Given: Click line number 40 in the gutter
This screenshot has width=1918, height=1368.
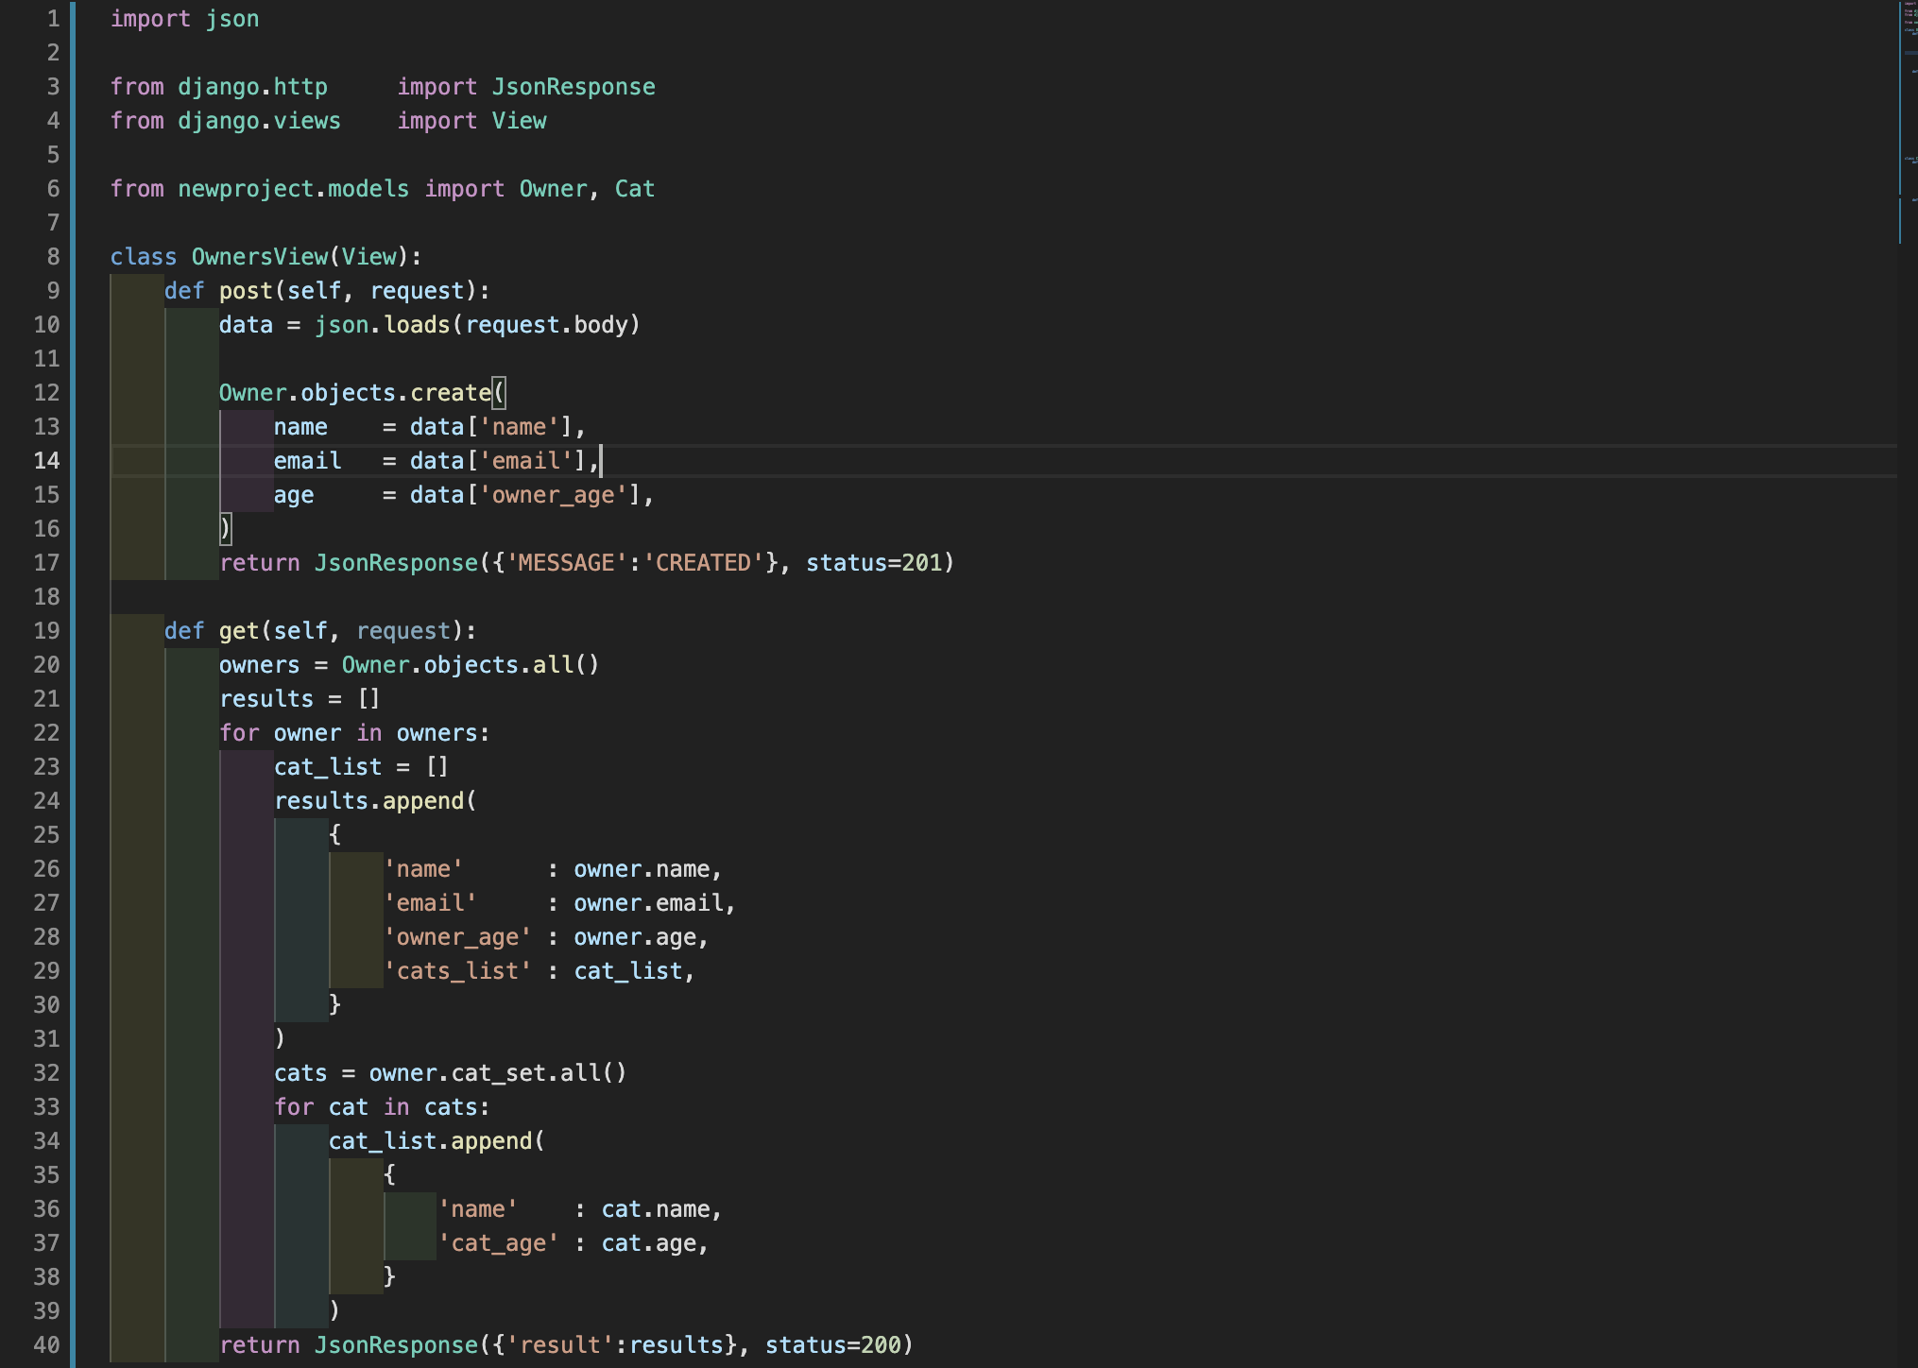Looking at the screenshot, I should click(x=46, y=1345).
